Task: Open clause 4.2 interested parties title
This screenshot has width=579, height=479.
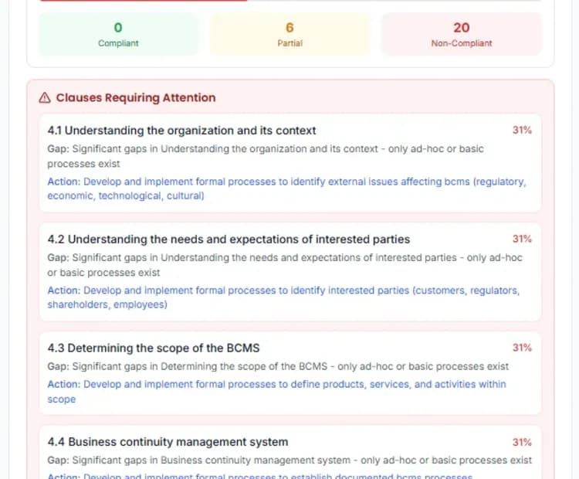Action: point(229,239)
